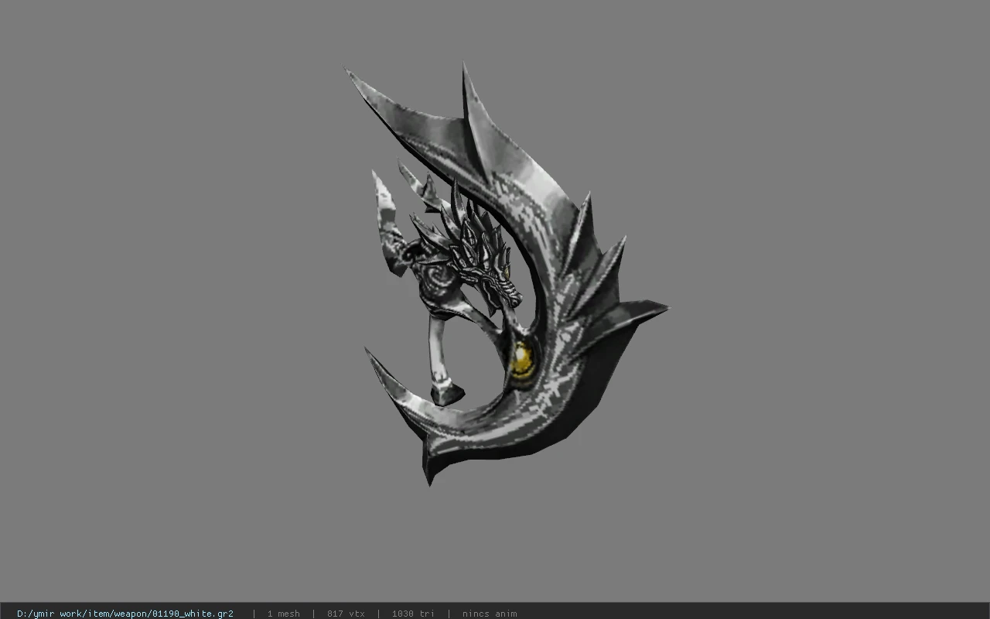Click the 3D weapon model in viewport
Viewport: 990px width, 619px height.
(x=507, y=275)
